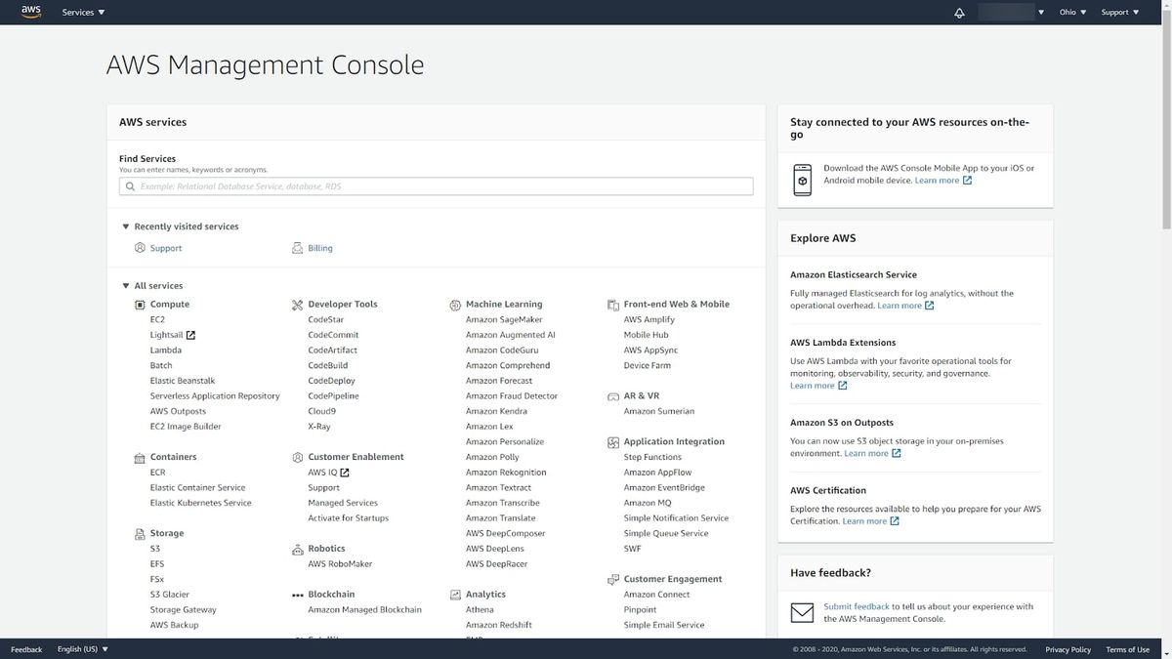
Task: Open notifications via the bell icon
Action: [958, 12]
